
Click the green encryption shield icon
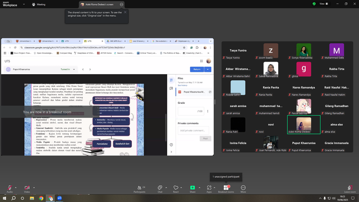click(314, 4)
